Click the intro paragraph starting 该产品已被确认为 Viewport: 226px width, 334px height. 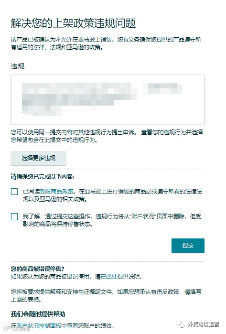pyautogui.click(x=106, y=43)
